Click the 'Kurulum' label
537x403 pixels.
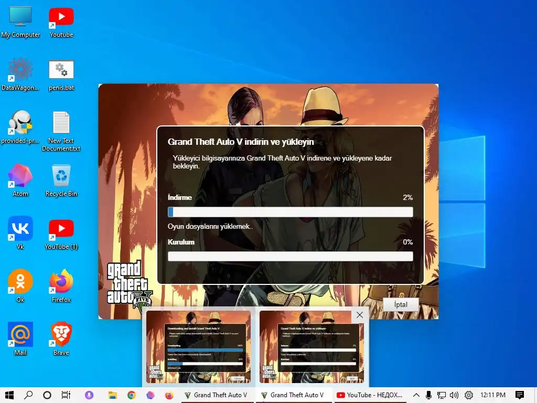(x=181, y=242)
